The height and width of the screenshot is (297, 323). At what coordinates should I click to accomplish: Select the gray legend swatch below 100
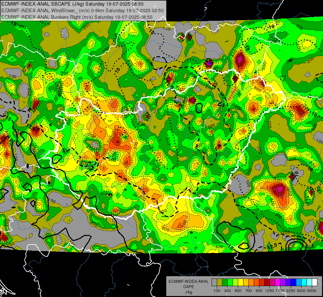(x=214, y=282)
